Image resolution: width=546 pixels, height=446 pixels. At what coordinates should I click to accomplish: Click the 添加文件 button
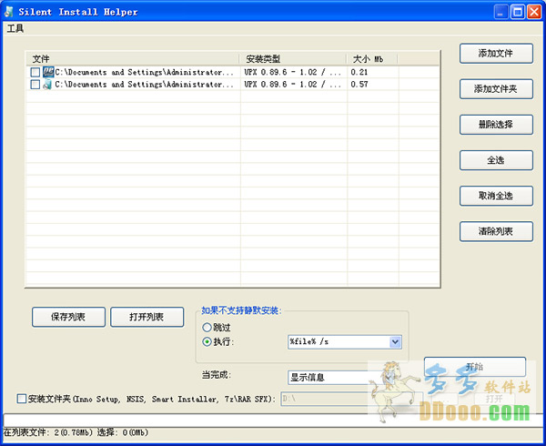coord(496,54)
